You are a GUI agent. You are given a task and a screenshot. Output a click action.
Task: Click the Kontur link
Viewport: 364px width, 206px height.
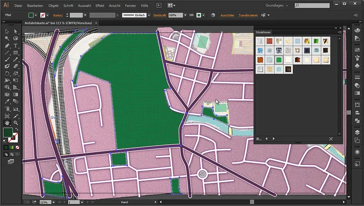58,15
